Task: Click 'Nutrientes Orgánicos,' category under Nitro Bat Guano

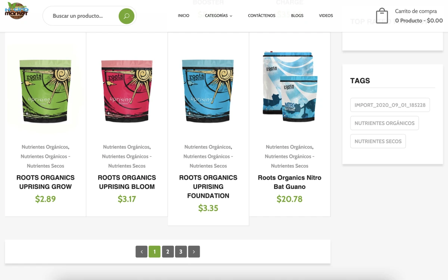Action: coord(290,147)
